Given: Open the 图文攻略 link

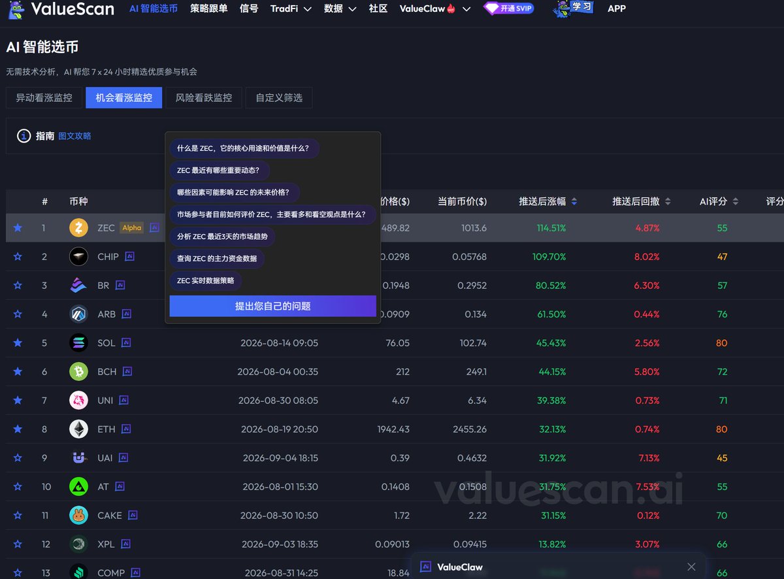Looking at the screenshot, I should click(75, 136).
